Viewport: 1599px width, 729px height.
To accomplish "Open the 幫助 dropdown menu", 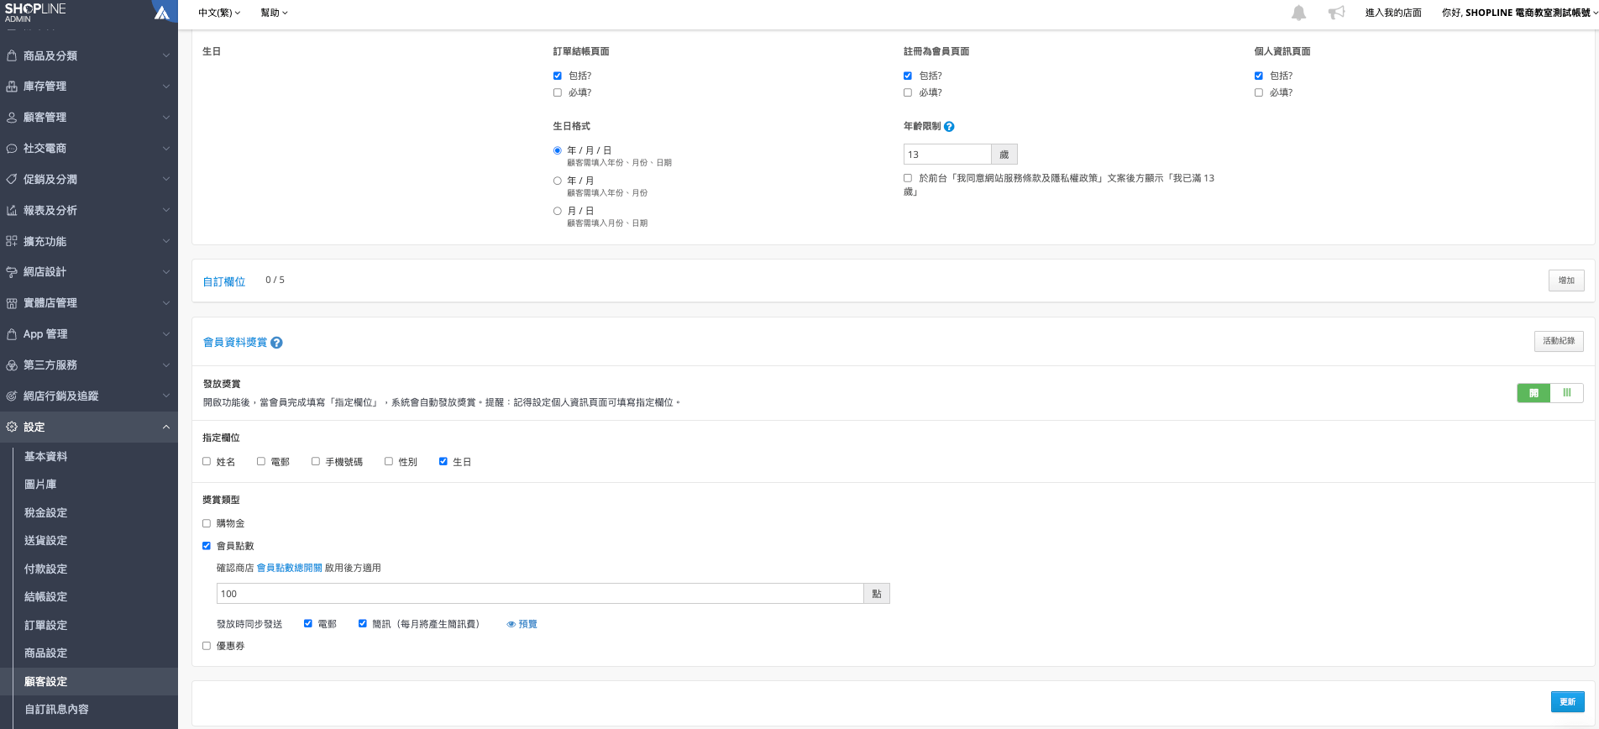I will [274, 13].
